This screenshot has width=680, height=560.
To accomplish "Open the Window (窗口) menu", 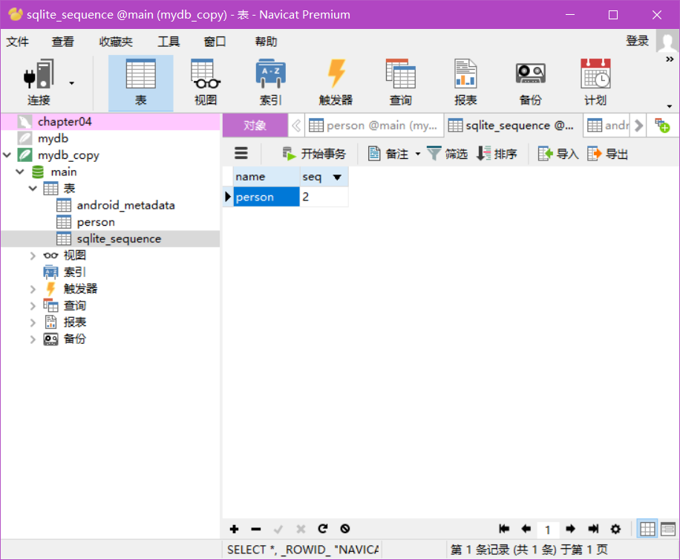I will click(215, 42).
